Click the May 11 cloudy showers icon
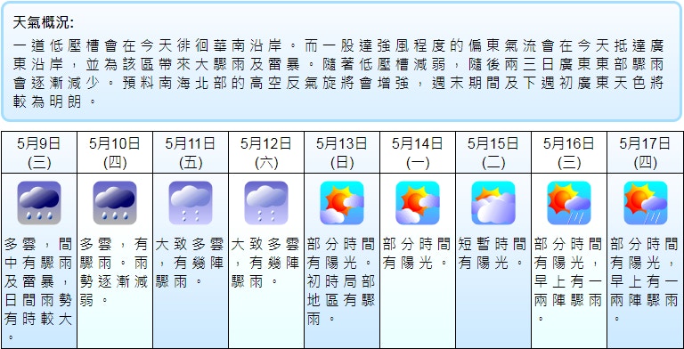Image resolution: width=684 pixels, height=349 pixels. pos(191,203)
